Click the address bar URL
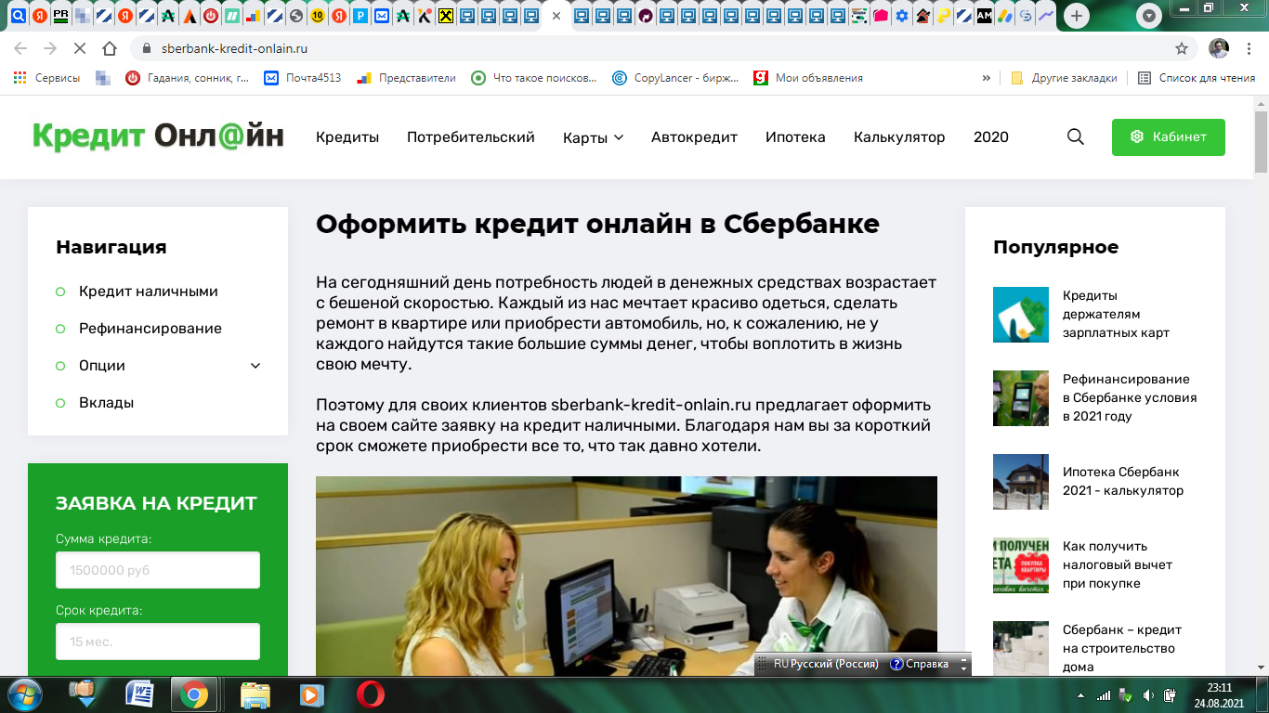 click(234, 48)
